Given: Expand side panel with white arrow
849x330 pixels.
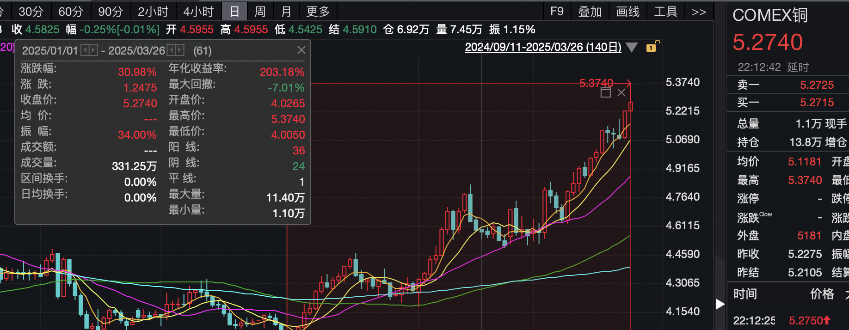Looking at the screenshot, I should coord(720,304).
